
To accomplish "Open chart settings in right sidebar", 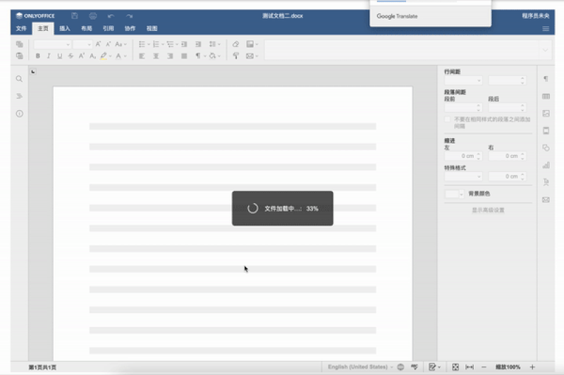I will click(546, 165).
